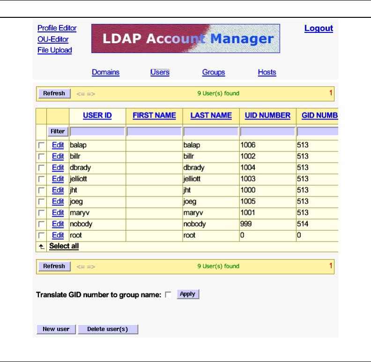Image resolution: width=371 pixels, height=362 pixels.
Task: Click page number 1 in top bar
Action: (x=331, y=93)
